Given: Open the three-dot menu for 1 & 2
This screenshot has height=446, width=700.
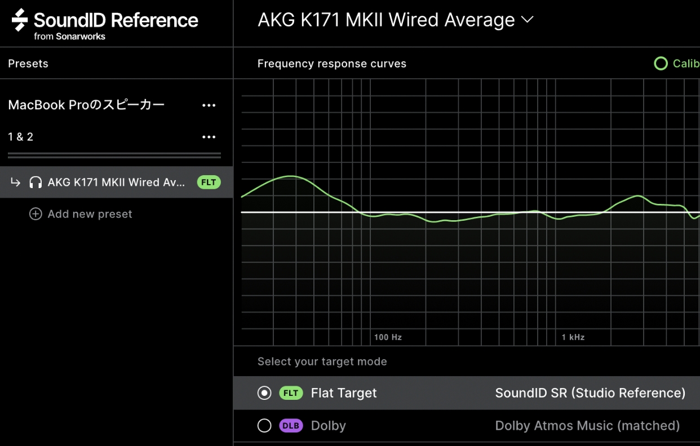Looking at the screenshot, I should [209, 137].
